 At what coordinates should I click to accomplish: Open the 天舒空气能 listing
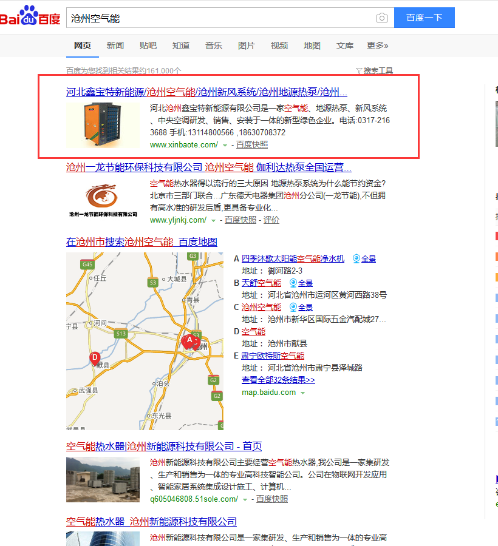261,283
